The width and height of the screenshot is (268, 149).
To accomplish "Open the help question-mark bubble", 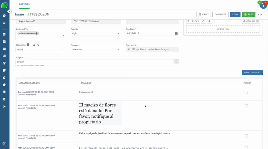I will point(264,5).
